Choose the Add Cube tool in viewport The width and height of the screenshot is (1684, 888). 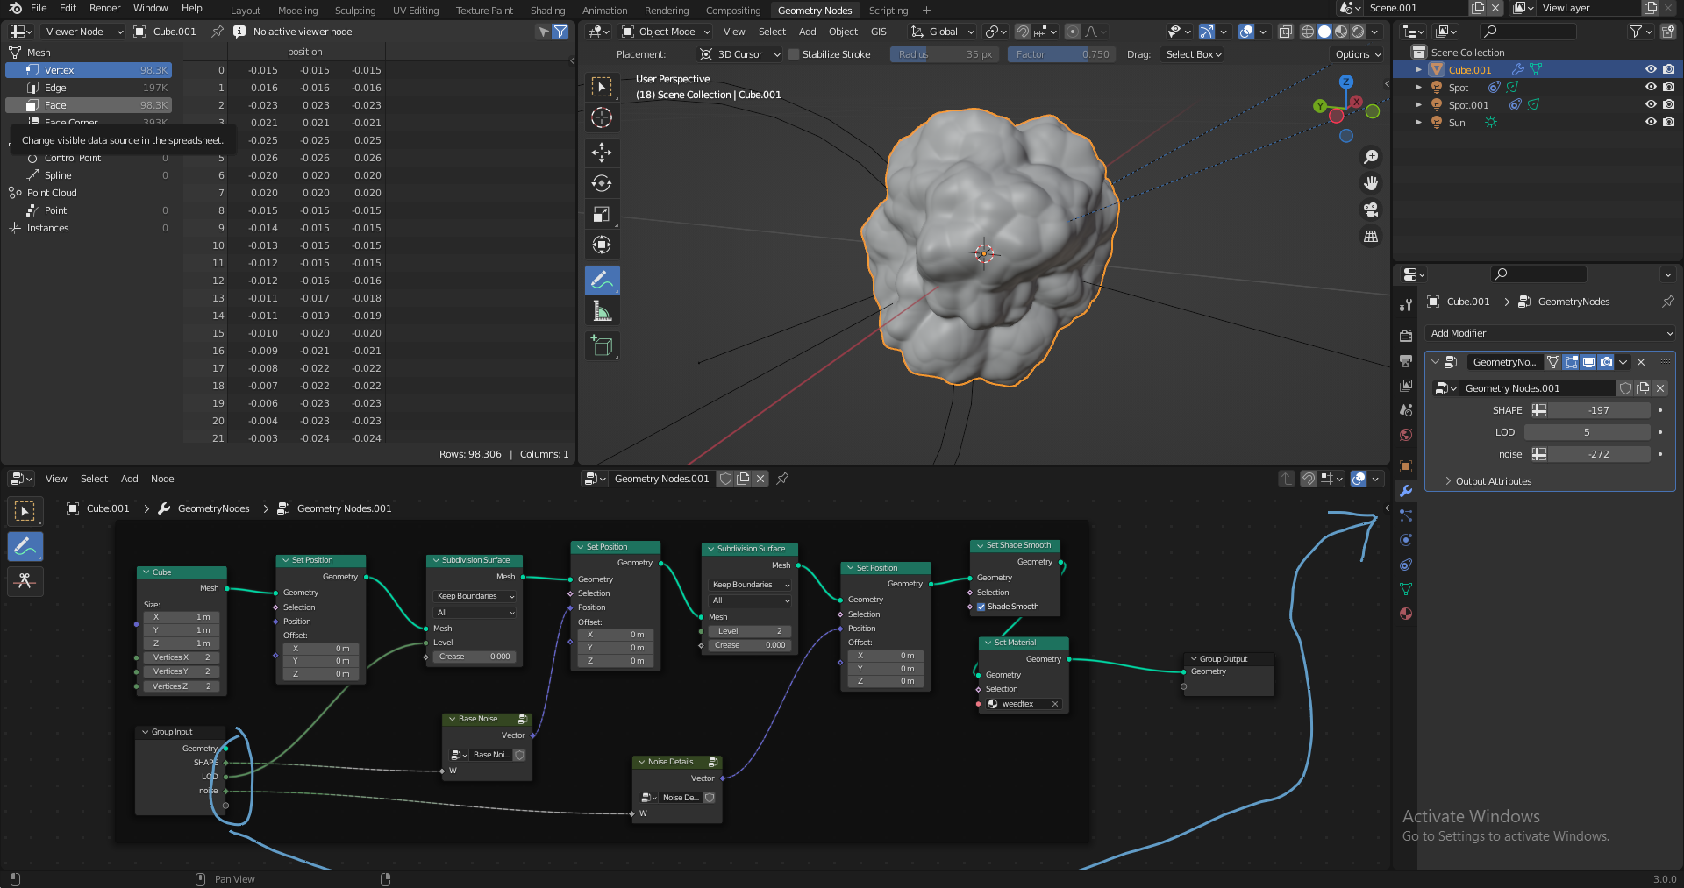(x=602, y=345)
